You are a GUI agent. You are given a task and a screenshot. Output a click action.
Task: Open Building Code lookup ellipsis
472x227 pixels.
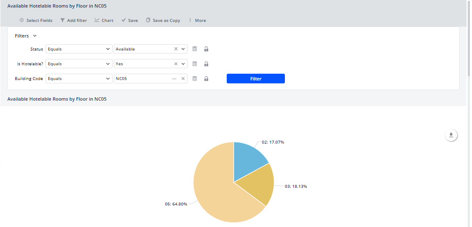[174, 79]
